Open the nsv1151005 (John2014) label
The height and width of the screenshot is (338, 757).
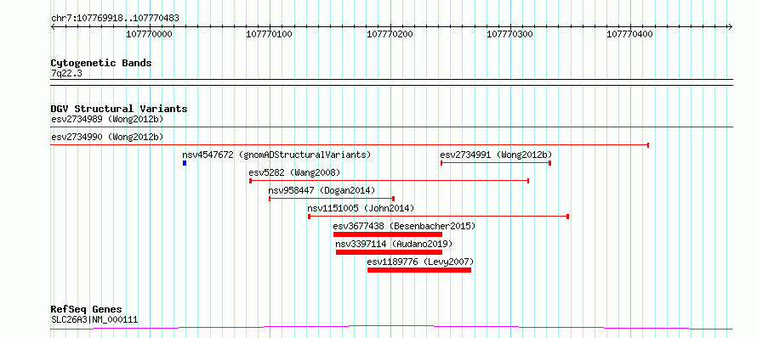(361, 208)
